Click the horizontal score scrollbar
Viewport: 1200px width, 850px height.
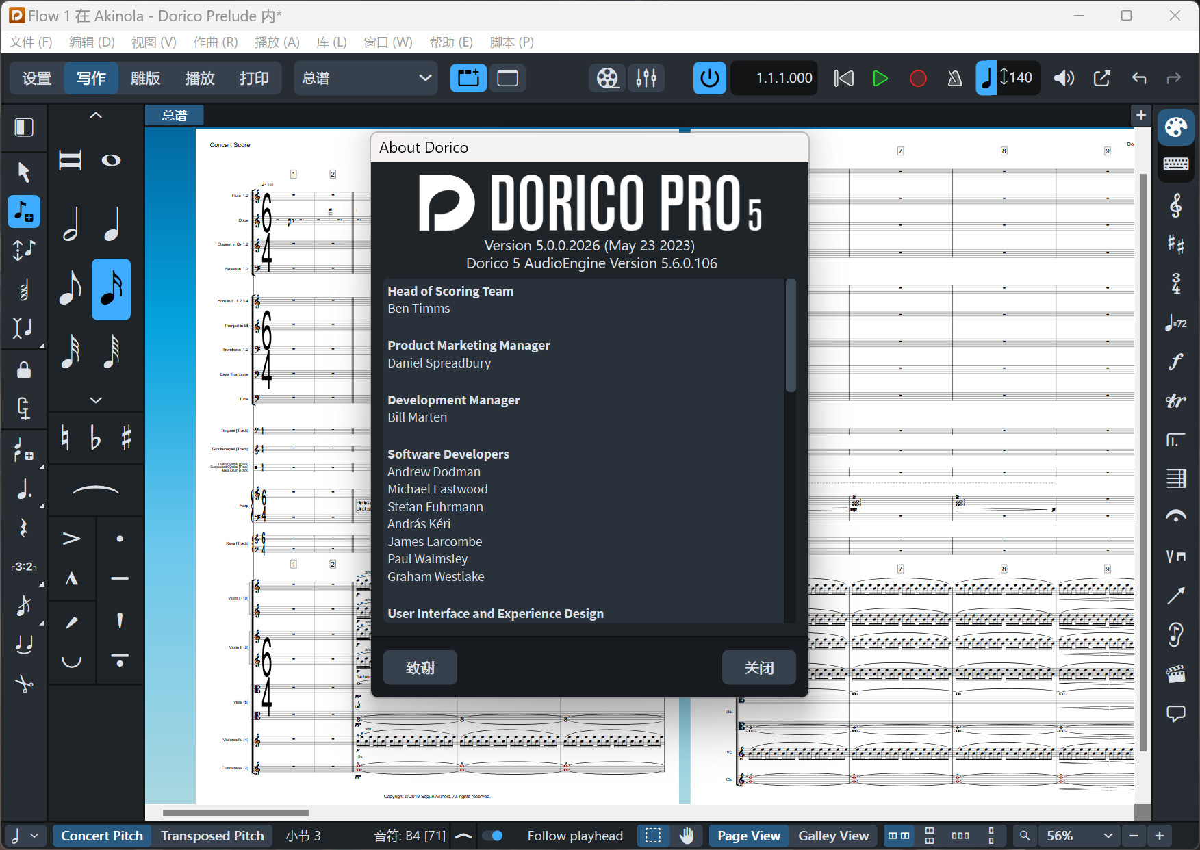click(x=235, y=813)
